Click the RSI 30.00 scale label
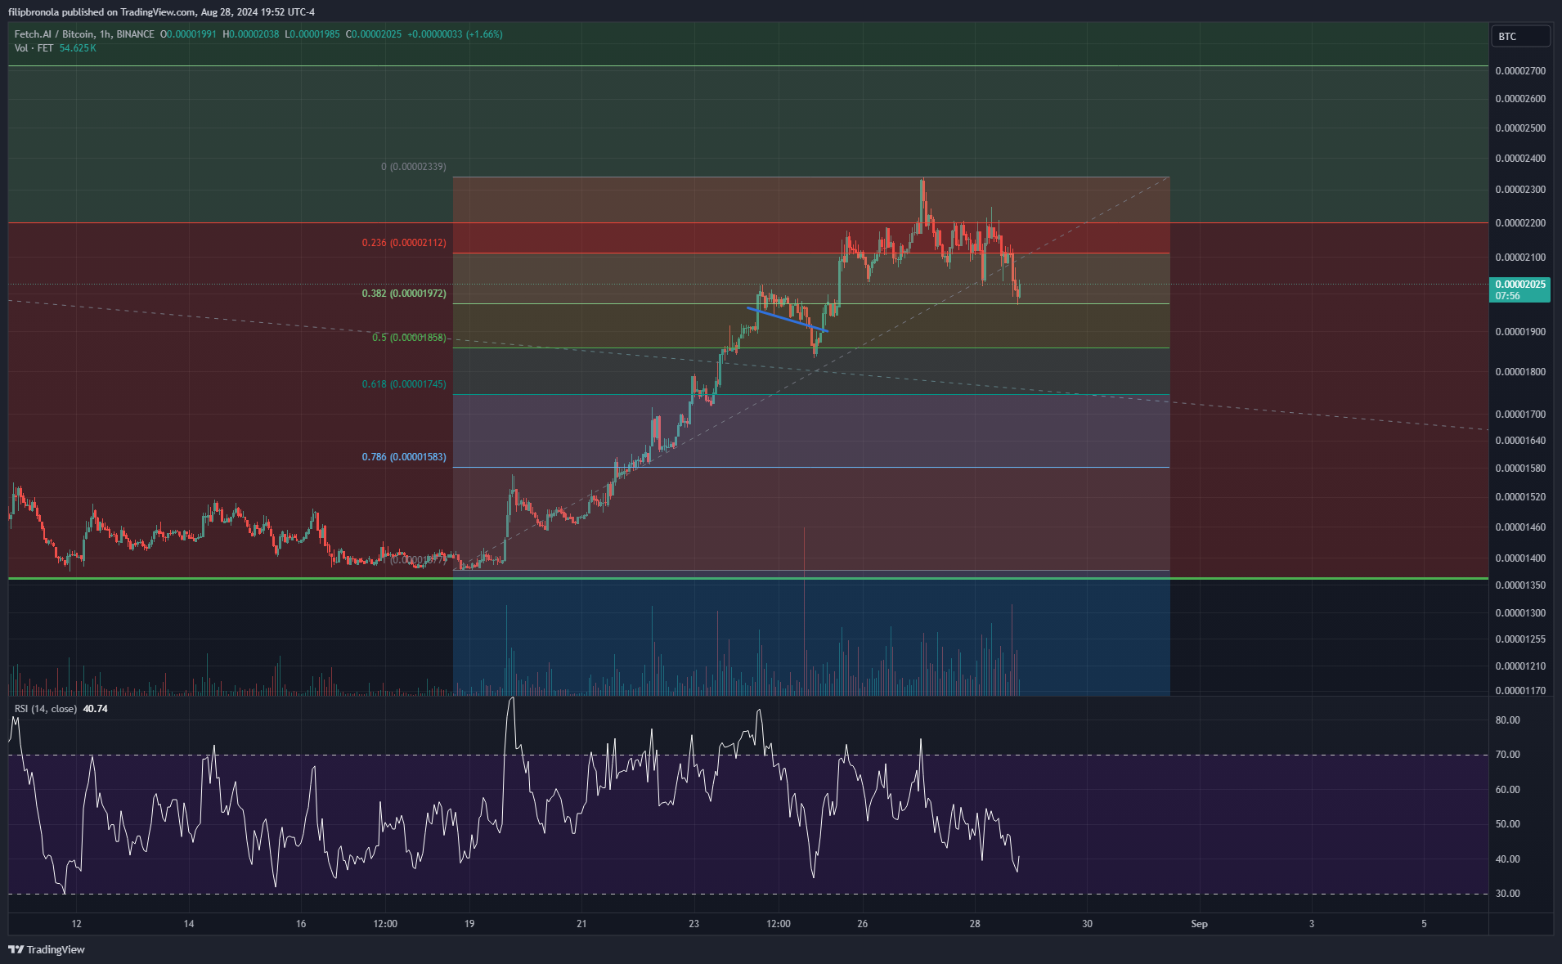Screen dimensions: 1562x964 coord(1507,894)
